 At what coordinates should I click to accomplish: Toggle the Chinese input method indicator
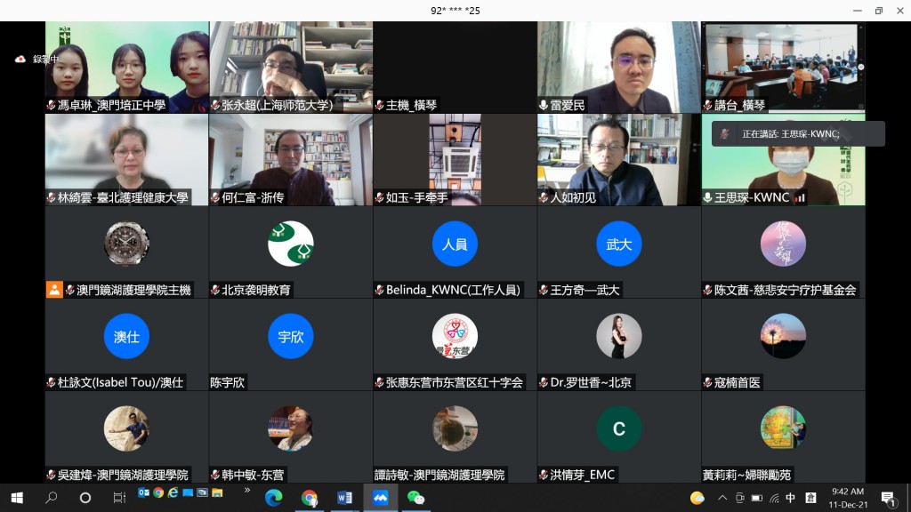[x=791, y=498]
